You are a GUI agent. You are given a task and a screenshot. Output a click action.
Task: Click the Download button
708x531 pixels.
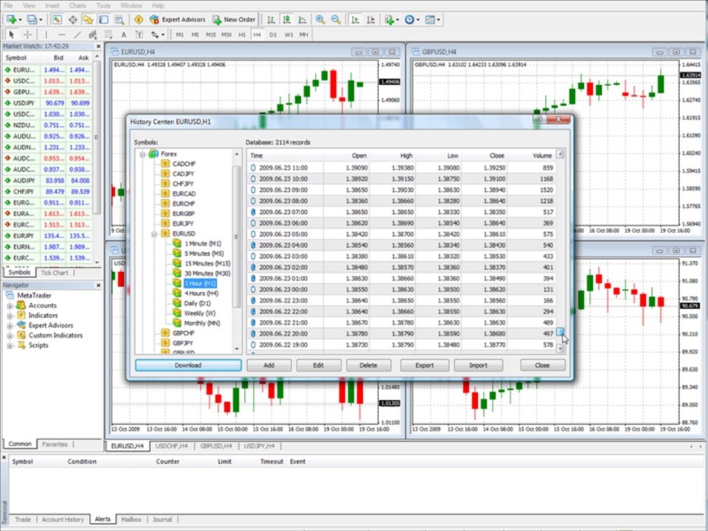(x=188, y=365)
